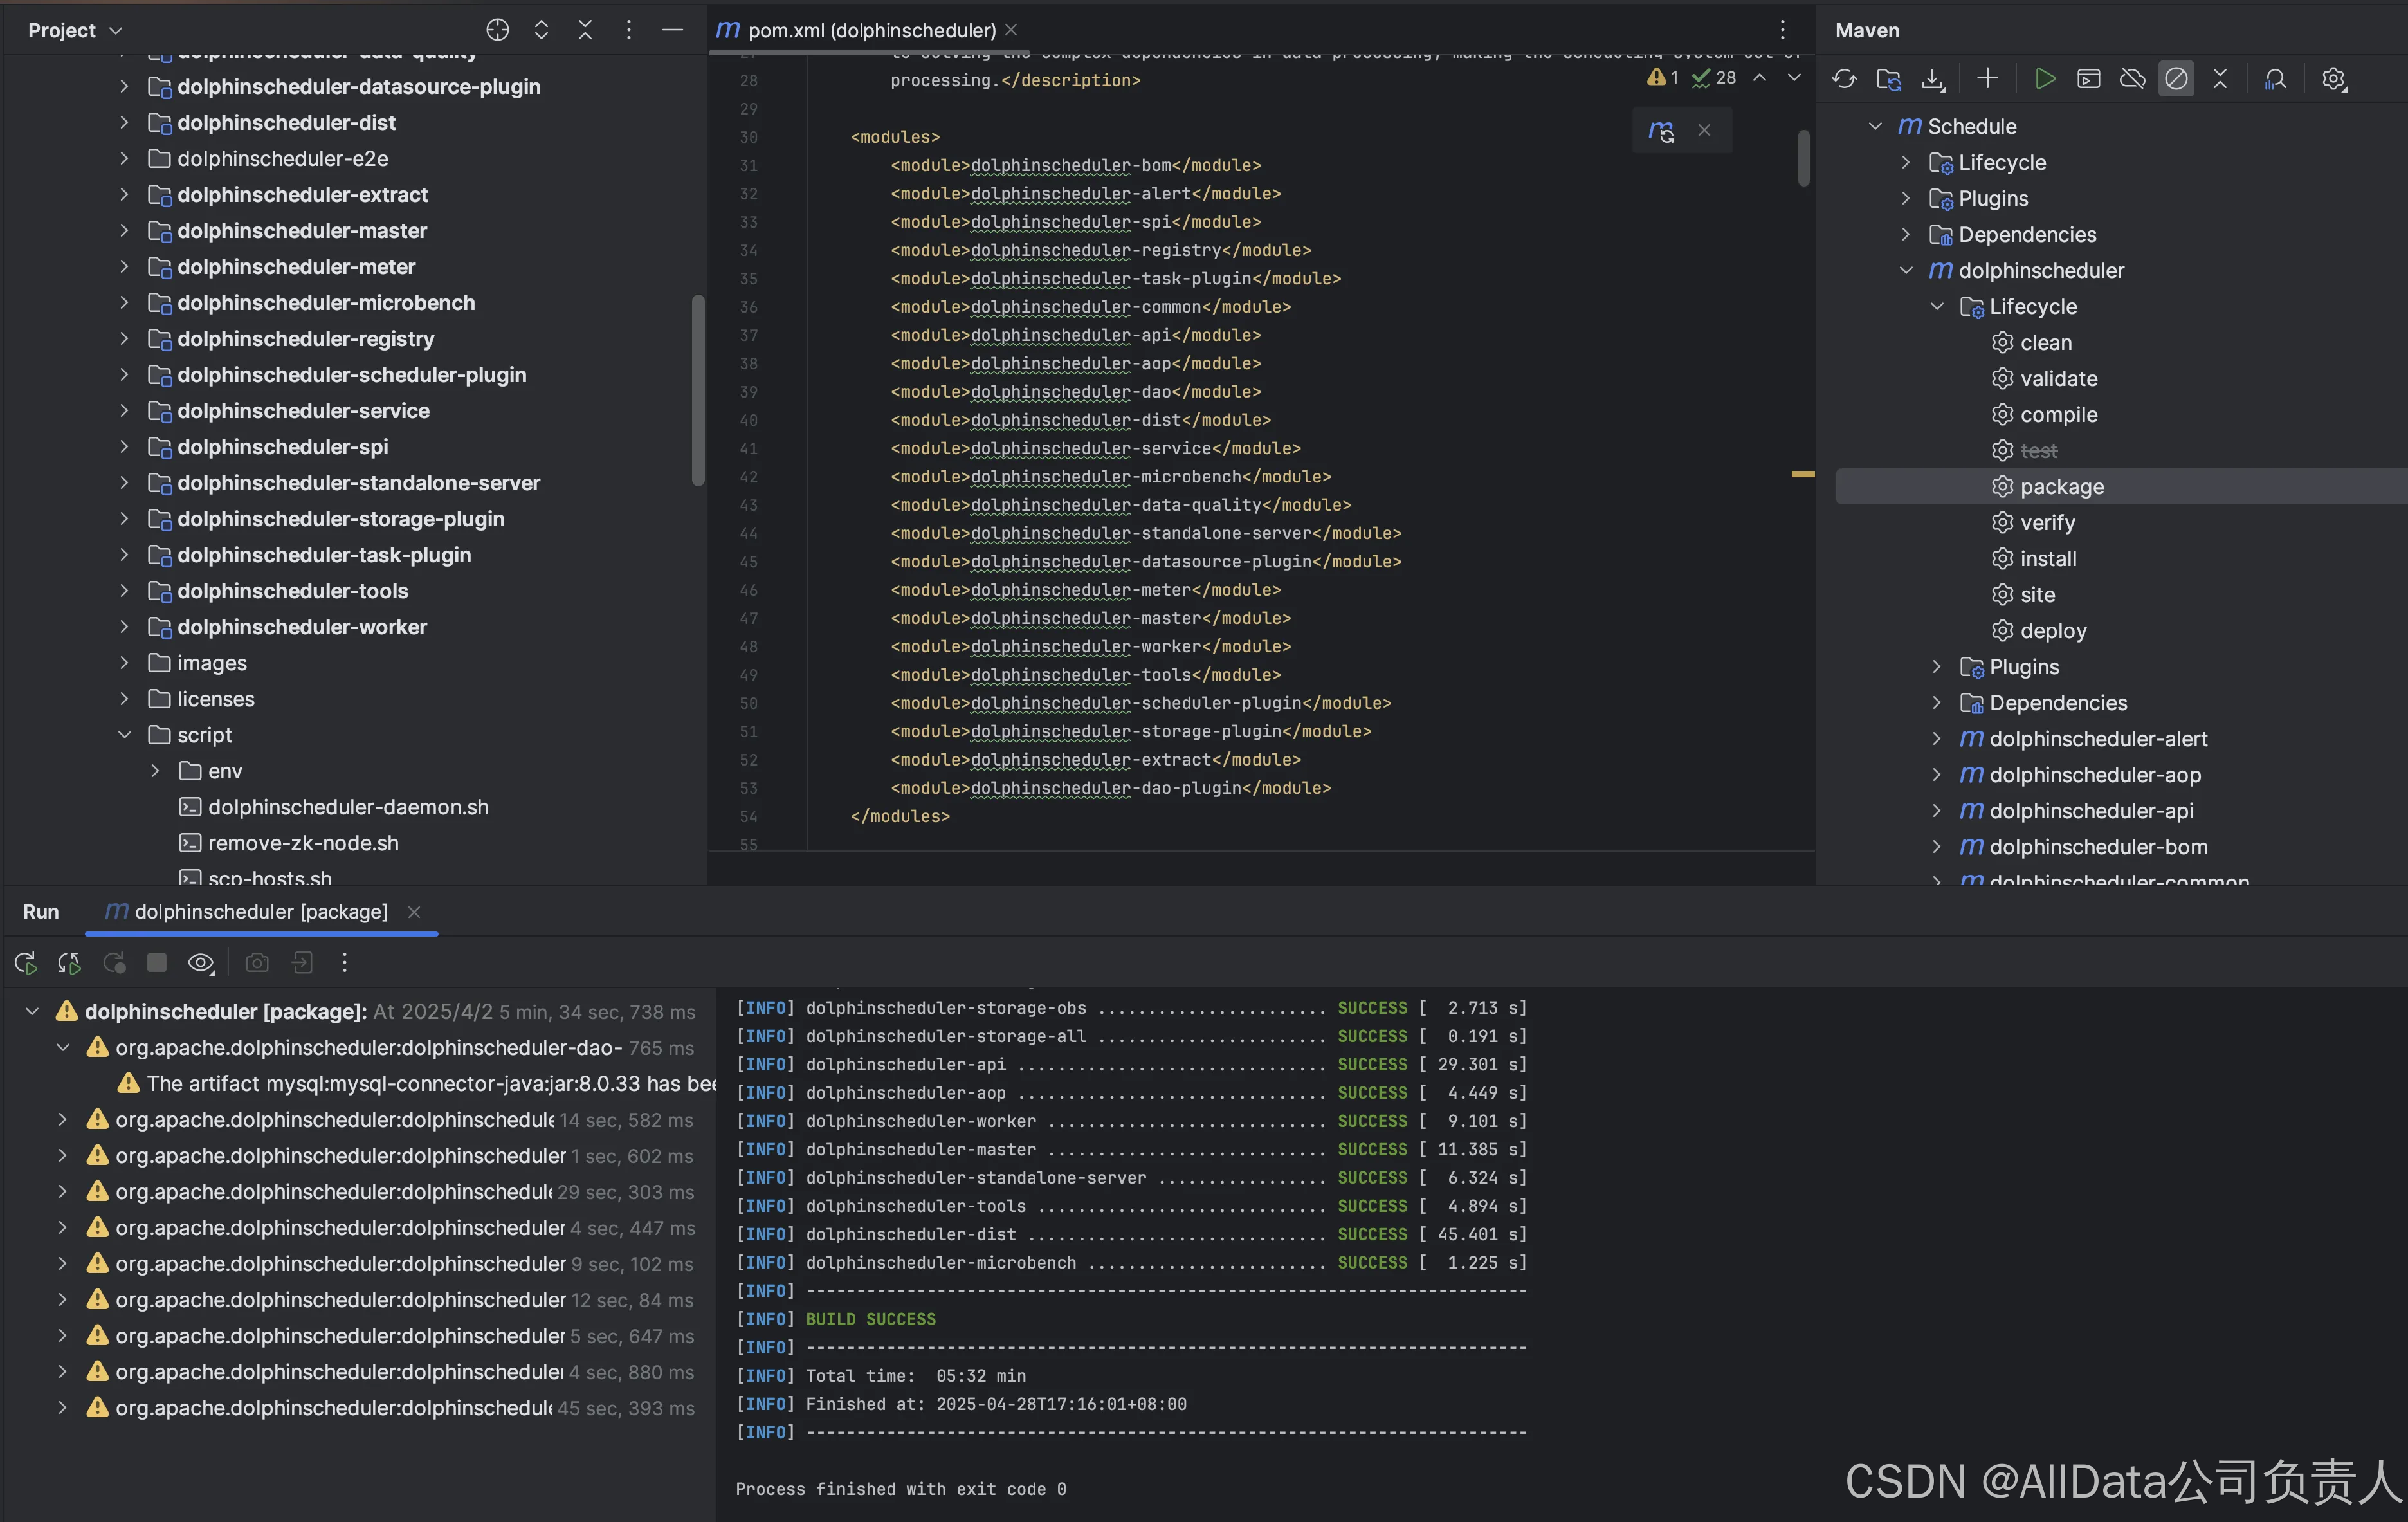The height and width of the screenshot is (1522, 2408).
Task: Click BUILD SUCCESS line in console output
Action: 870,1319
